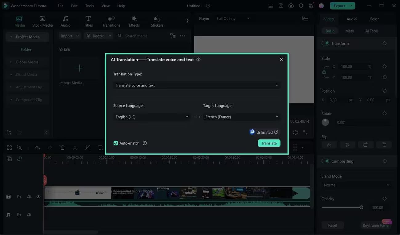Toggle the Scale keyframe diamond
The height and width of the screenshot is (235, 400).
[385, 67]
